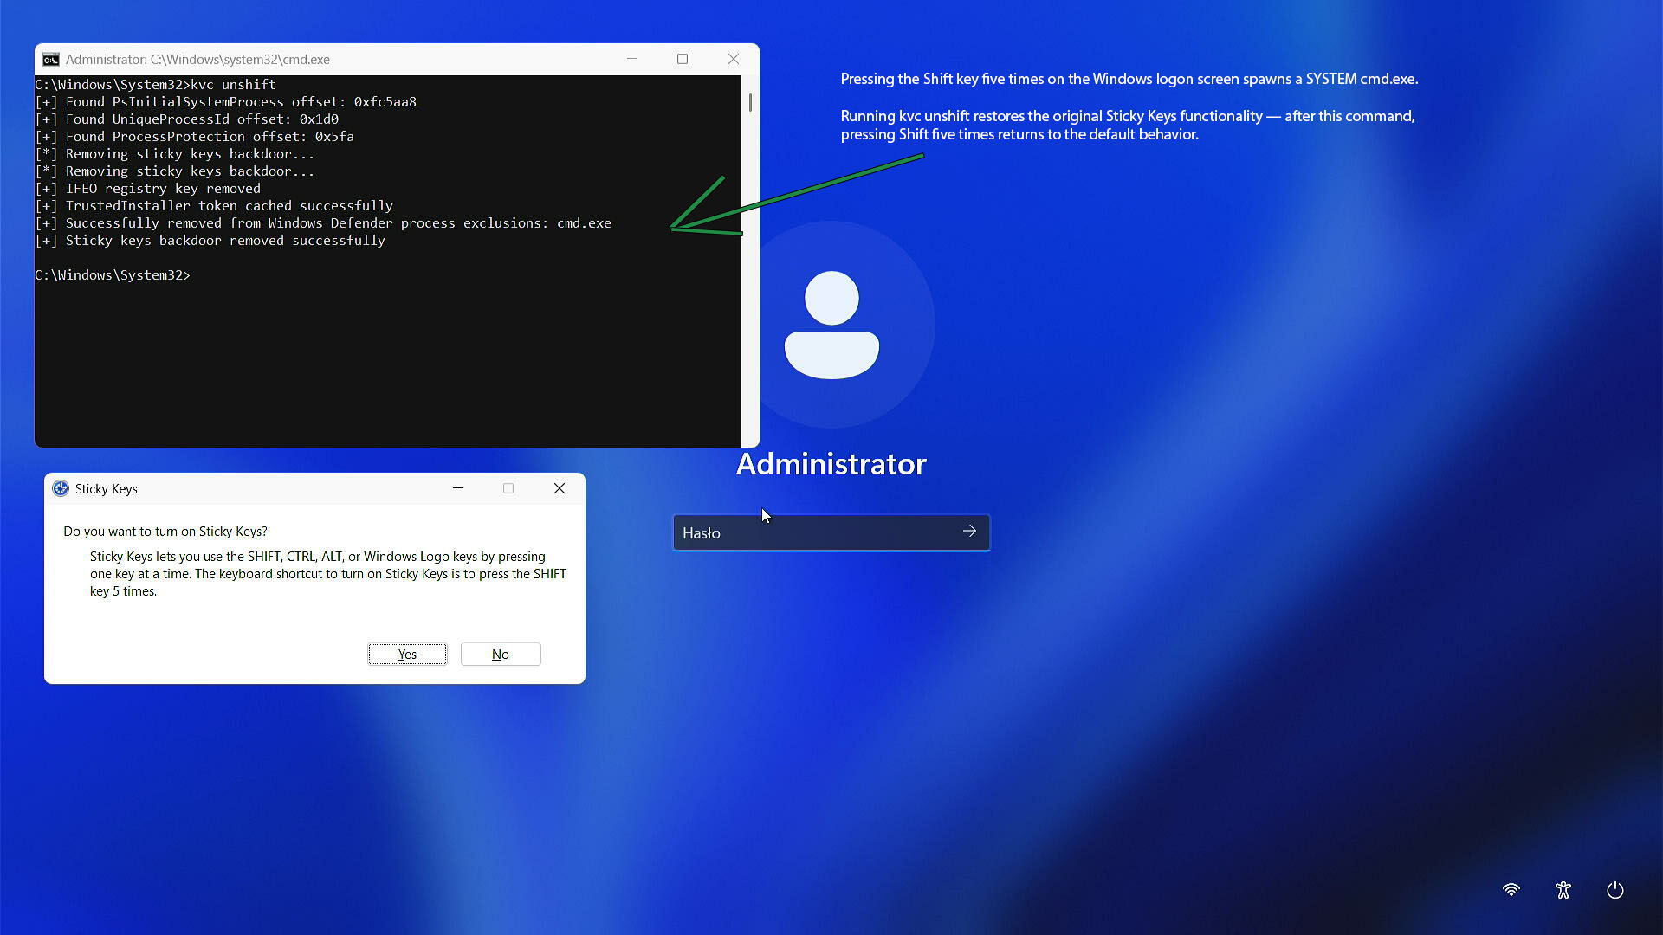The height and width of the screenshot is (935, 1663).
Task: Click the cmd window vertical scrollbar thumb
Action: (750, 102)
